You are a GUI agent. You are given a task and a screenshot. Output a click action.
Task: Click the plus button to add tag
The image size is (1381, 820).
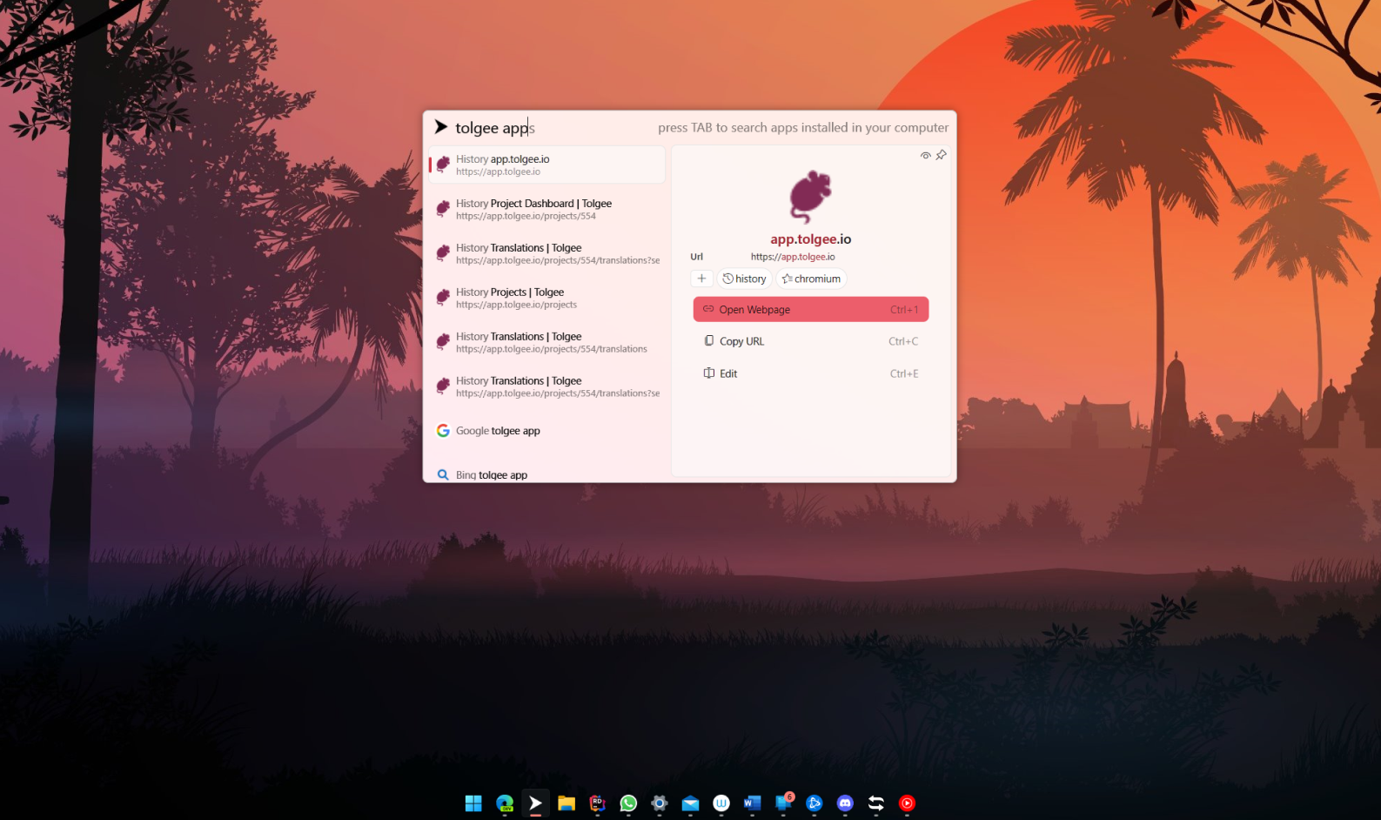(701, 279)
